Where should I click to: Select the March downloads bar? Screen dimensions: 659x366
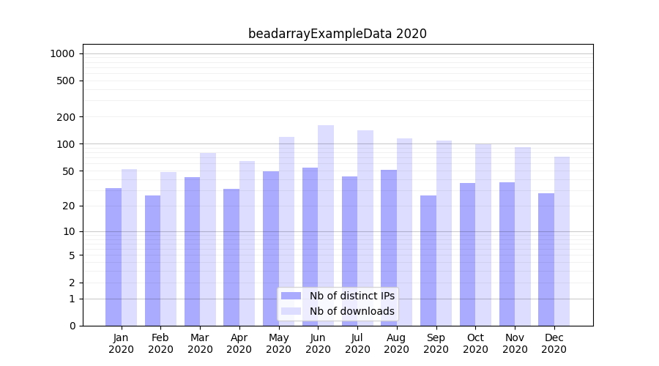click(x=208, y=239)
